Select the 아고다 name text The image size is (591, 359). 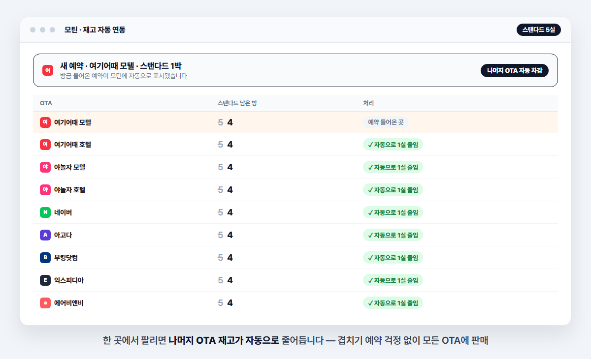(63, 235)
